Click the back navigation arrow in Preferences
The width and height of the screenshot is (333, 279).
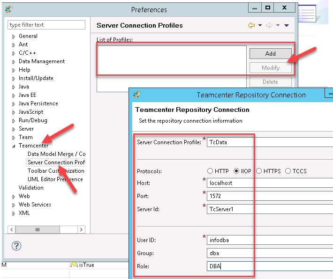(x=251, y=25)
